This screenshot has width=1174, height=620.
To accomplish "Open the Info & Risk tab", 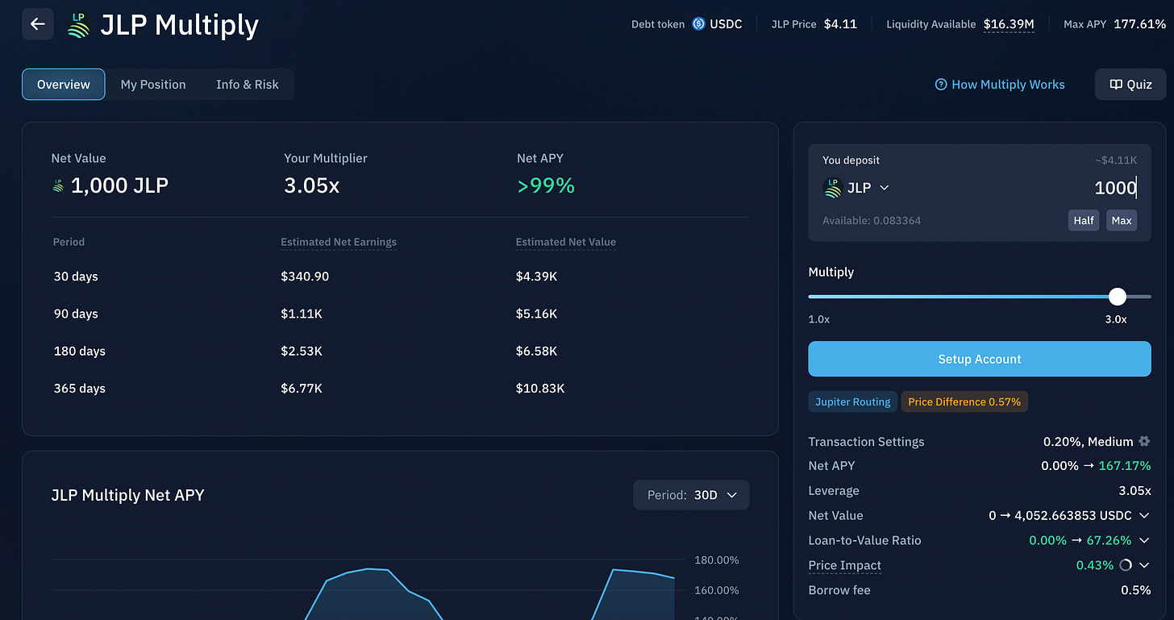I will [248, 85].
